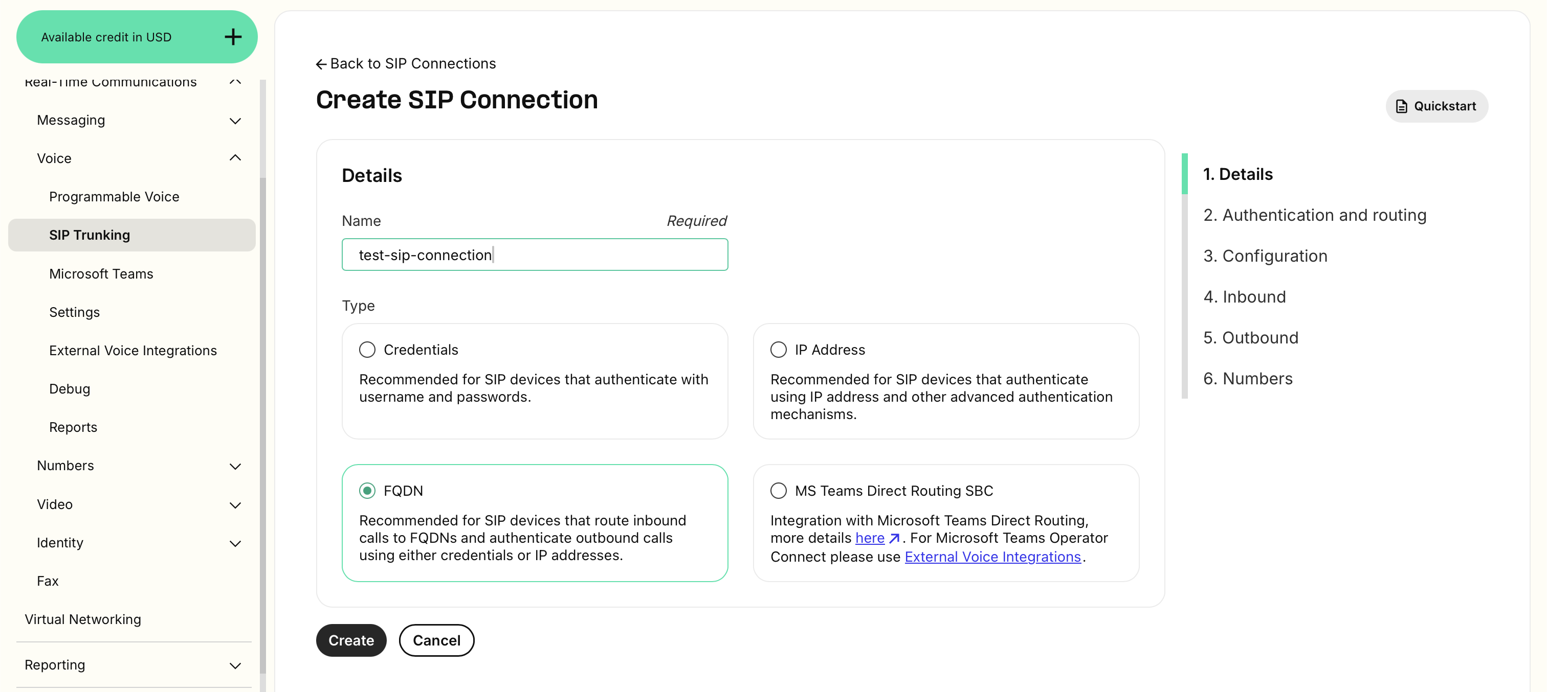
Task: Expand the Reporting section
Action: point(235,665)
